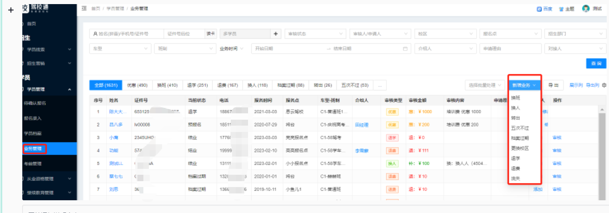
Task: Click the sidebar collapse icon beside the breadcrumb
Action: [x=84, y=9]
